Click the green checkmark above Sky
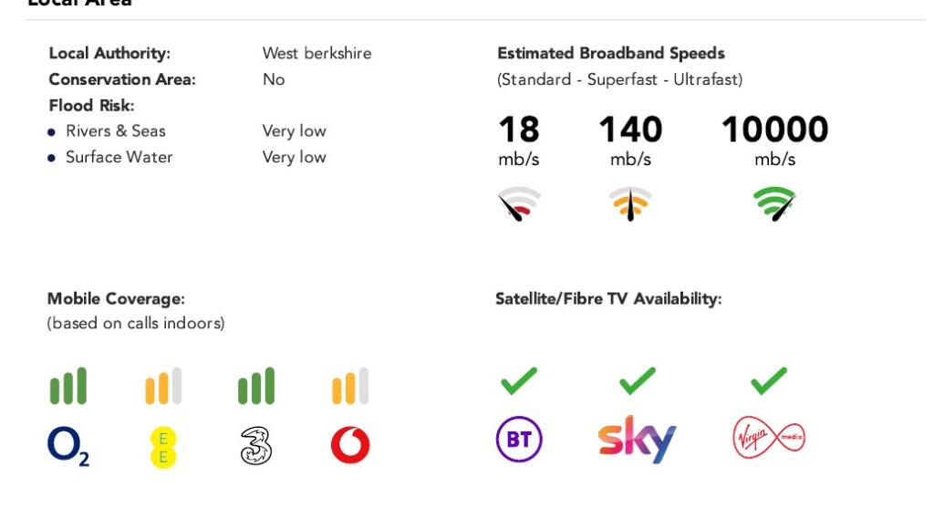The image size is (934, 519). pyautogui.click(x=637, y=380)
